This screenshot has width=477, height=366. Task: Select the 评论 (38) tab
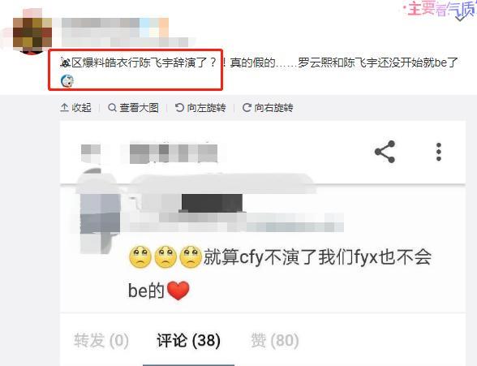coord(188,340)
